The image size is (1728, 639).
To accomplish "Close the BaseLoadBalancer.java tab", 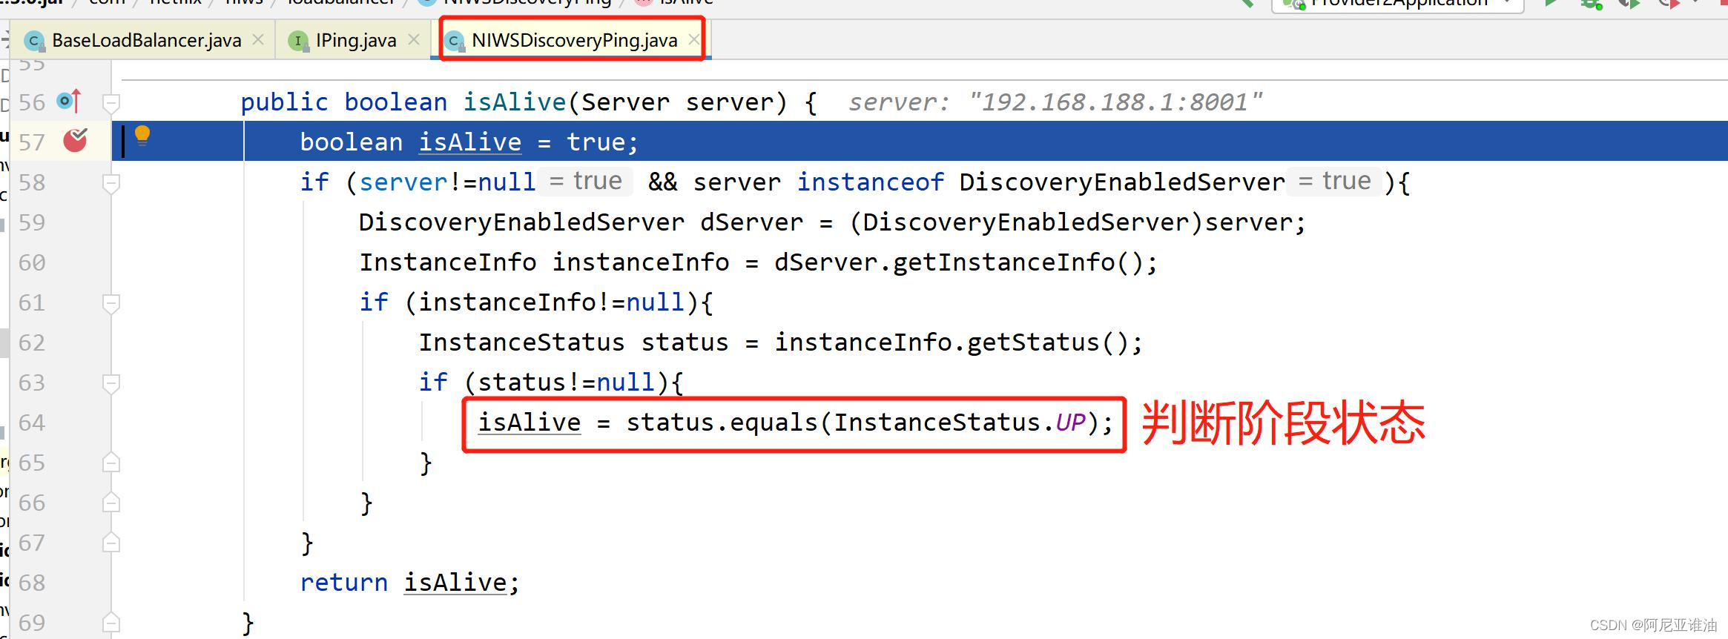I will 258,39.
